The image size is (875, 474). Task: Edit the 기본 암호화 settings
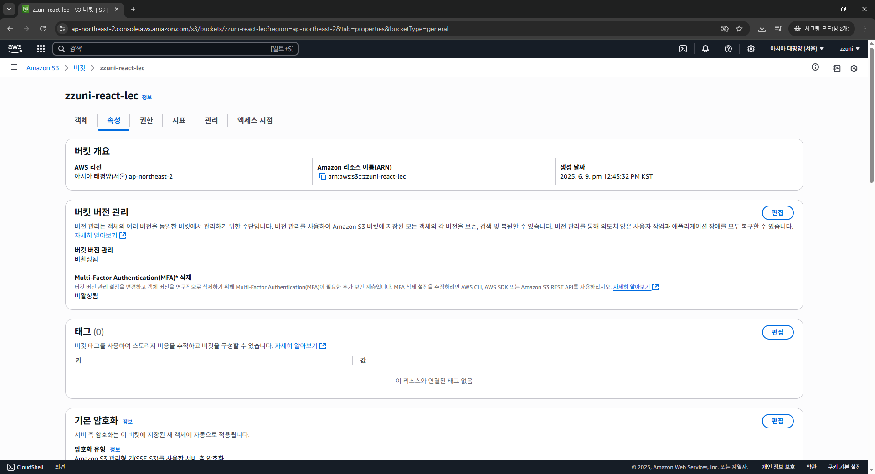tap(777, 421)
